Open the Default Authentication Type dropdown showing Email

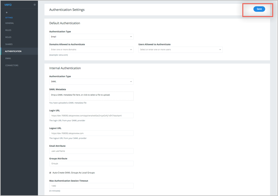point(91,37)
